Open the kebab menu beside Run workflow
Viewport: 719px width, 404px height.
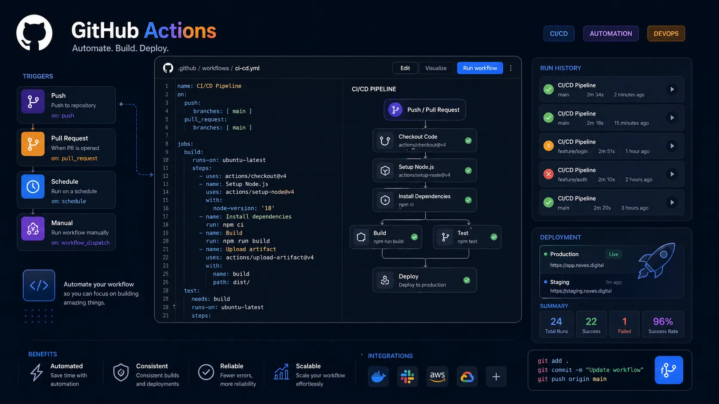[x=511, y=68]
